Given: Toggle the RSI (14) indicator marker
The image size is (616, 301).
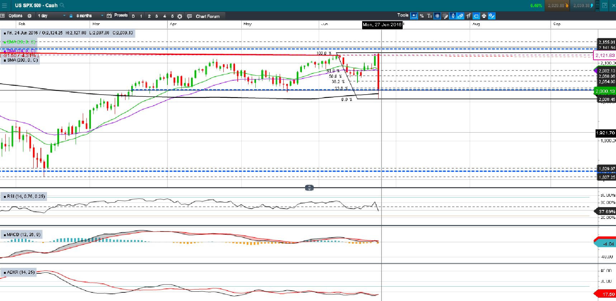Looking at the screenshot, I should click(5, 196).
